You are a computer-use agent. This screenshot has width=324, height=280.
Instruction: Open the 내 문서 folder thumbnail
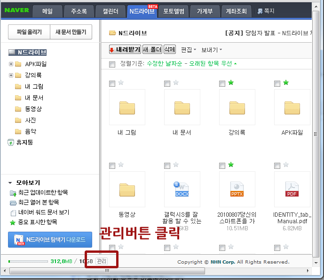point(182,107)
